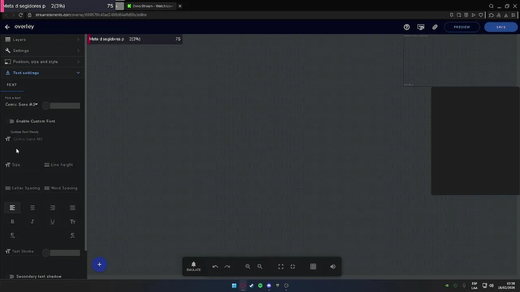This screenshot has width=520, height=292.
Task: Toggle italic formatting
Action: (32, 222)
